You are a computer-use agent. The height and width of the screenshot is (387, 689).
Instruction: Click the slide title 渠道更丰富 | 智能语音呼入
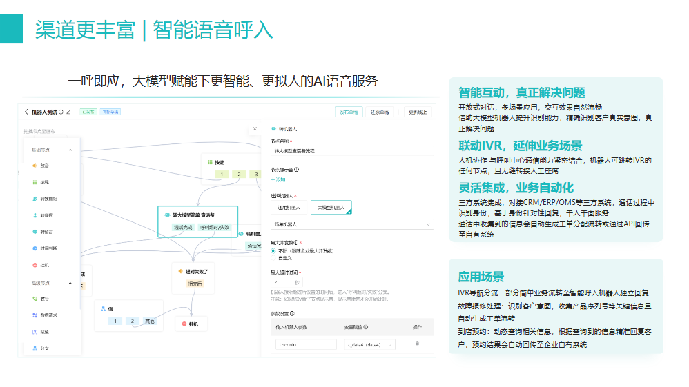point(154,30)
